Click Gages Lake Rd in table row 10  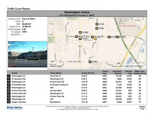(x=19, y=102)
